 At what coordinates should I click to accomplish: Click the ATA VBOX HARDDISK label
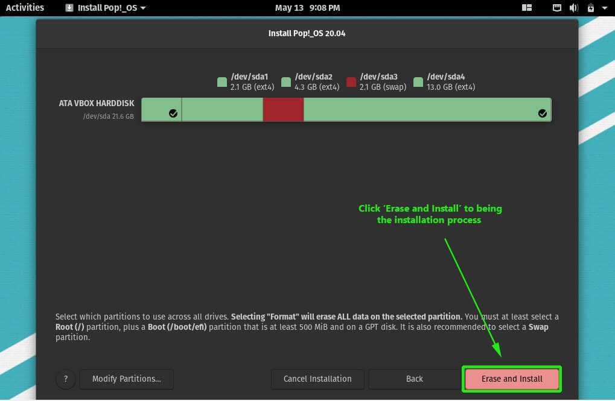(x=97, y=103)
